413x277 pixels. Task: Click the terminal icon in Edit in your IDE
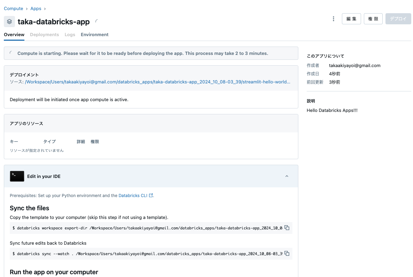[17, 176]
